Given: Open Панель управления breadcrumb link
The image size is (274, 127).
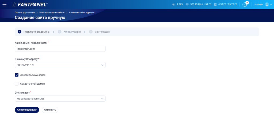Looking at the screenshot, I should tap(25, 13).
